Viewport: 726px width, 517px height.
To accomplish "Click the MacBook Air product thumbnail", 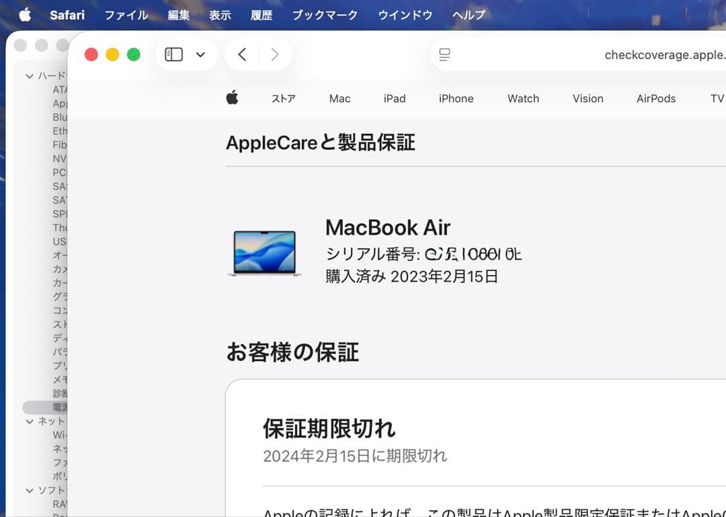I will (x=264, y=254).
